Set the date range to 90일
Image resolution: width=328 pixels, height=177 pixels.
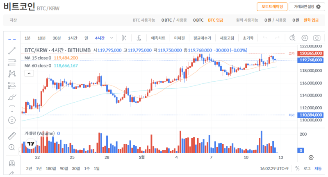click(64, 168)
